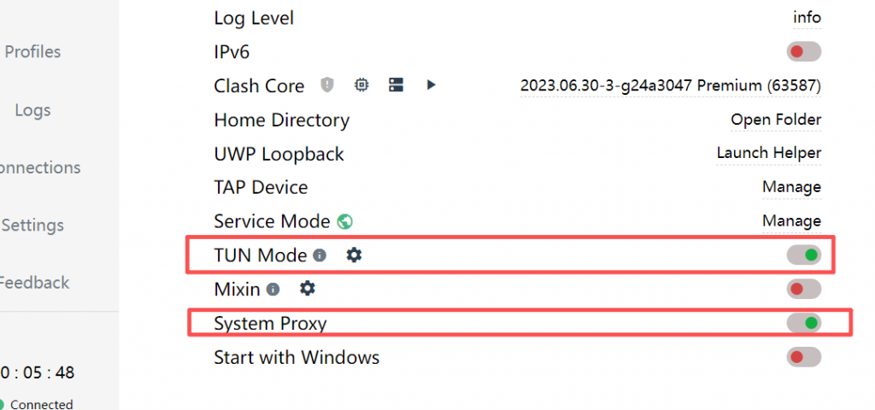Click the shield icon beside Clash Core

pos(327,85)
